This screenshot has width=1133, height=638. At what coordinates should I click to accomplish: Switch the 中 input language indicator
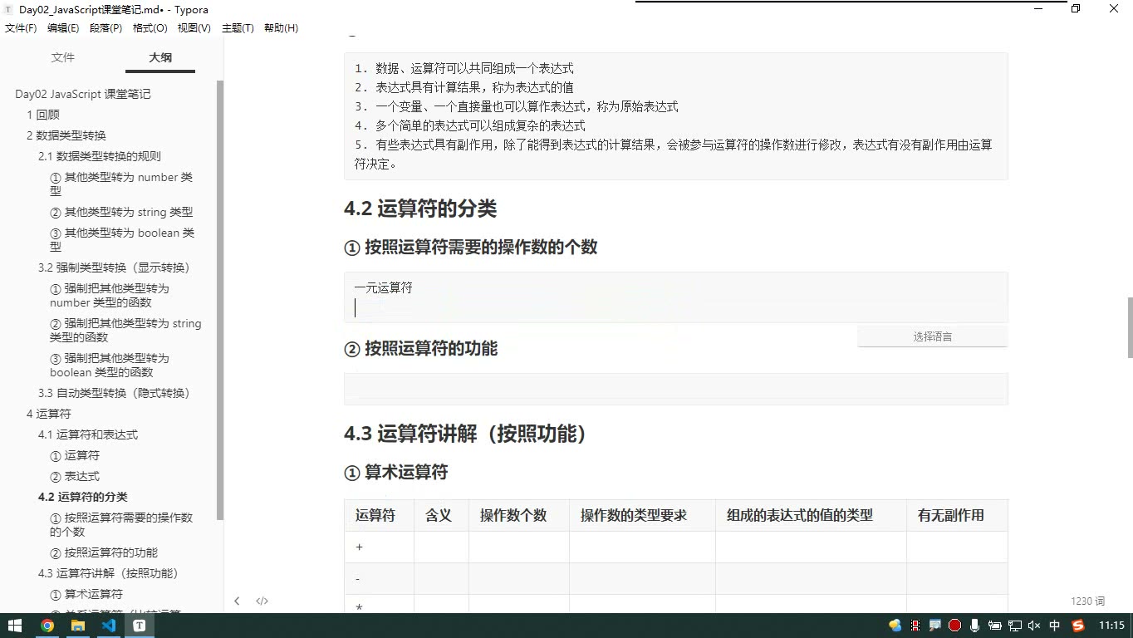click(x=1055, y=626)
